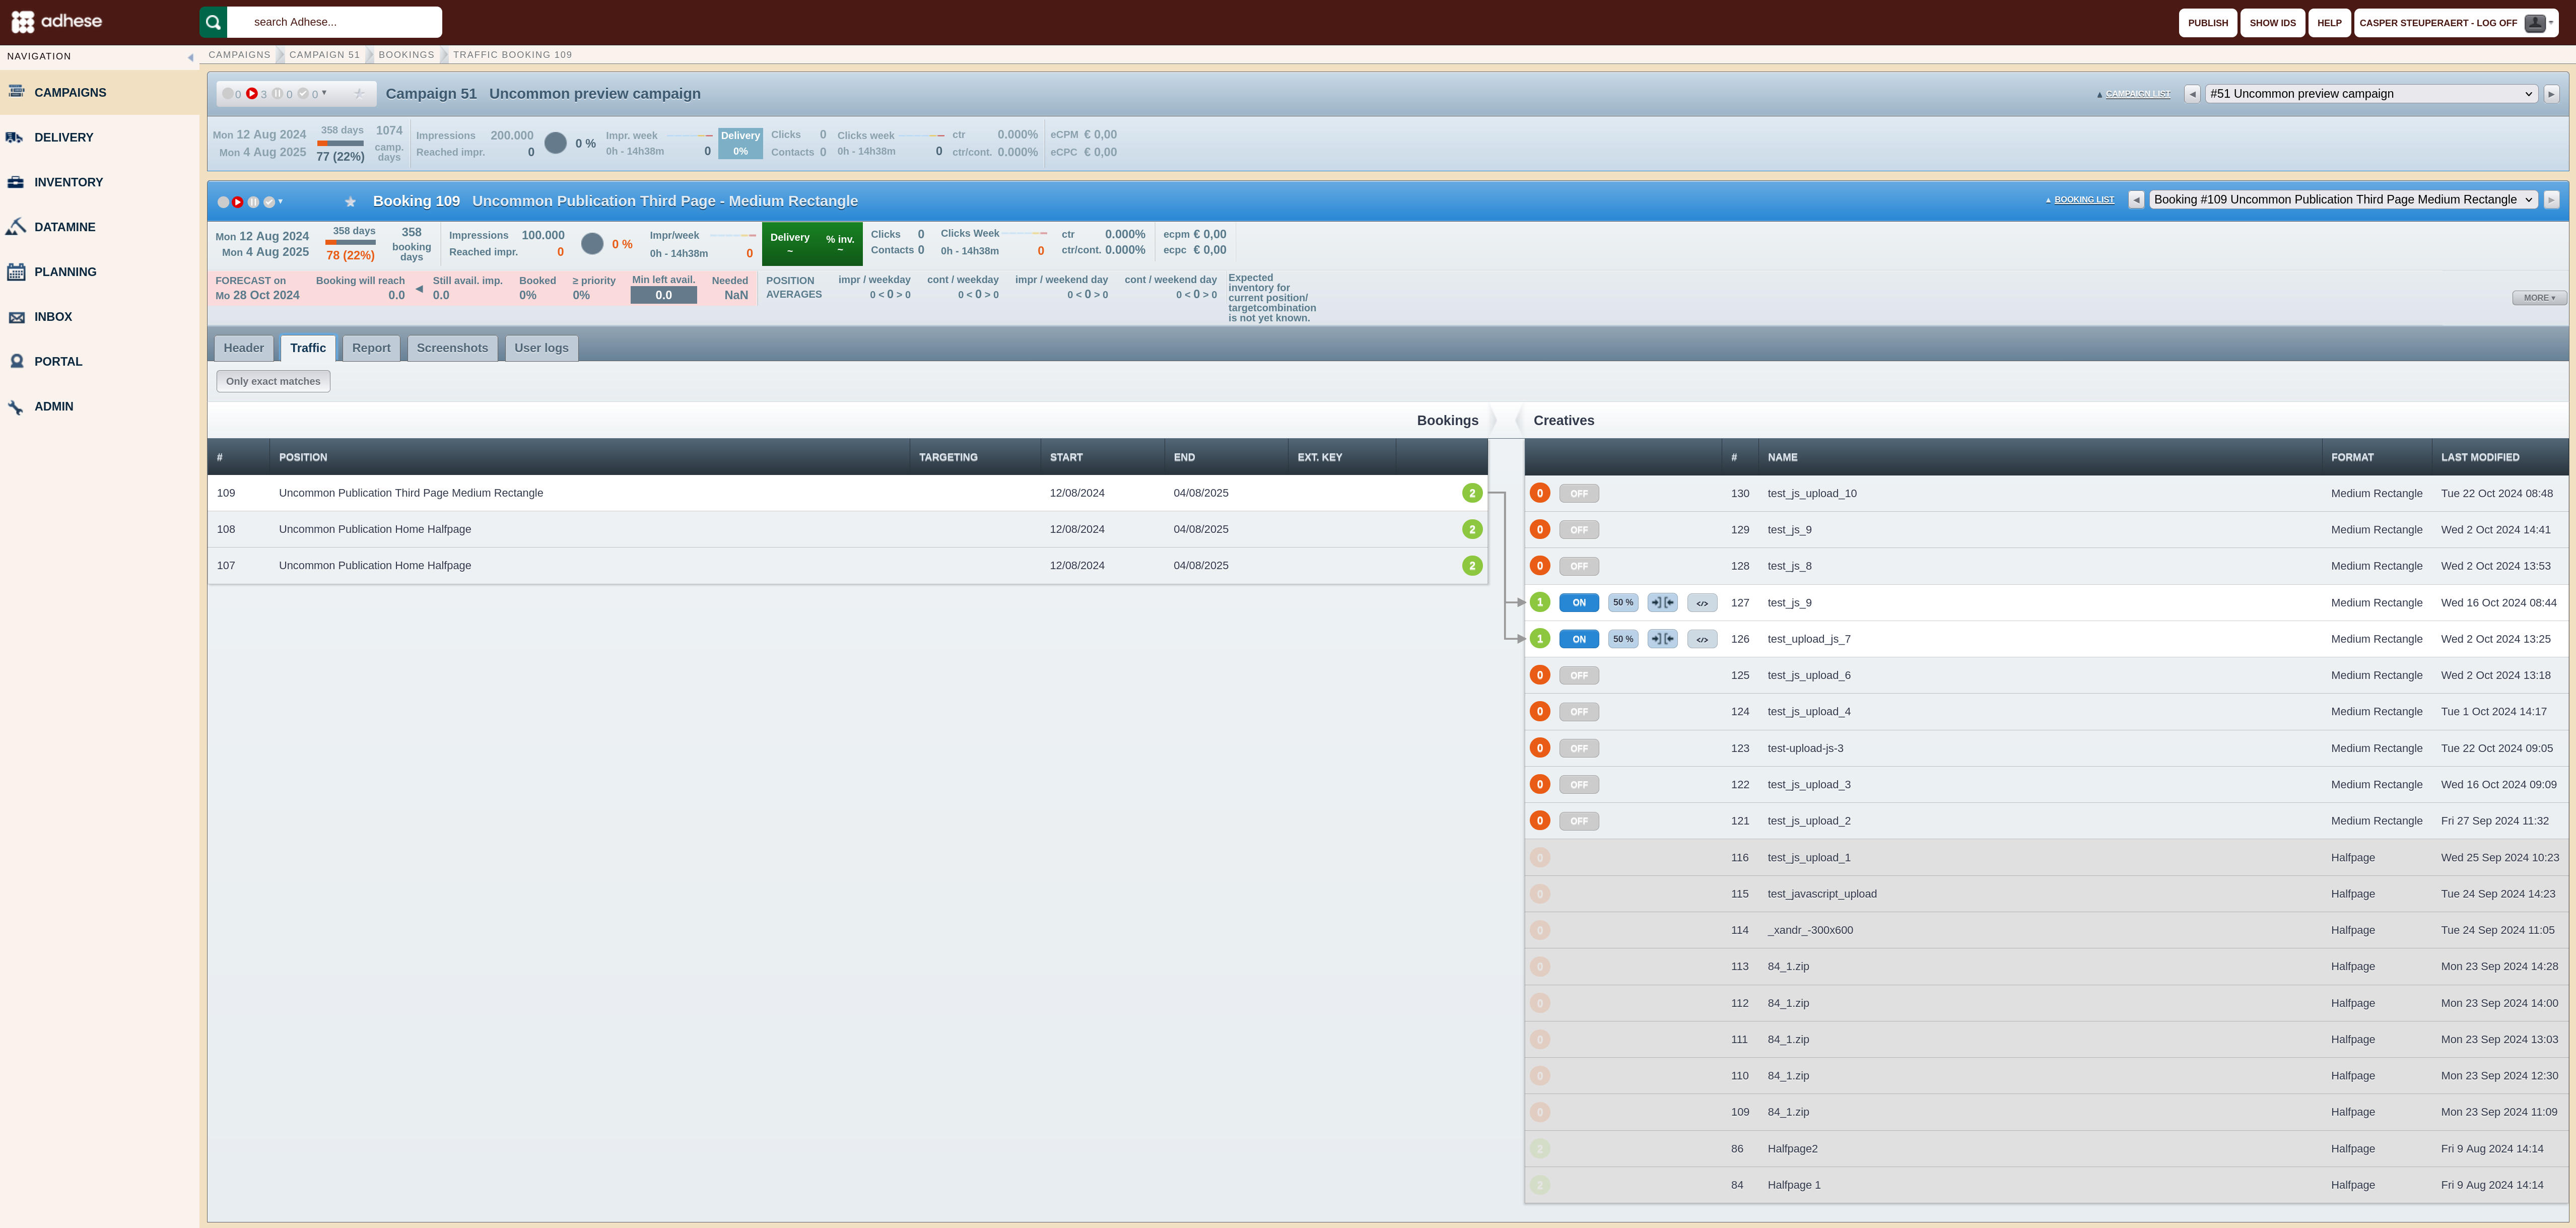Open the Booking #109 selector dropdown

point(2343,200)
